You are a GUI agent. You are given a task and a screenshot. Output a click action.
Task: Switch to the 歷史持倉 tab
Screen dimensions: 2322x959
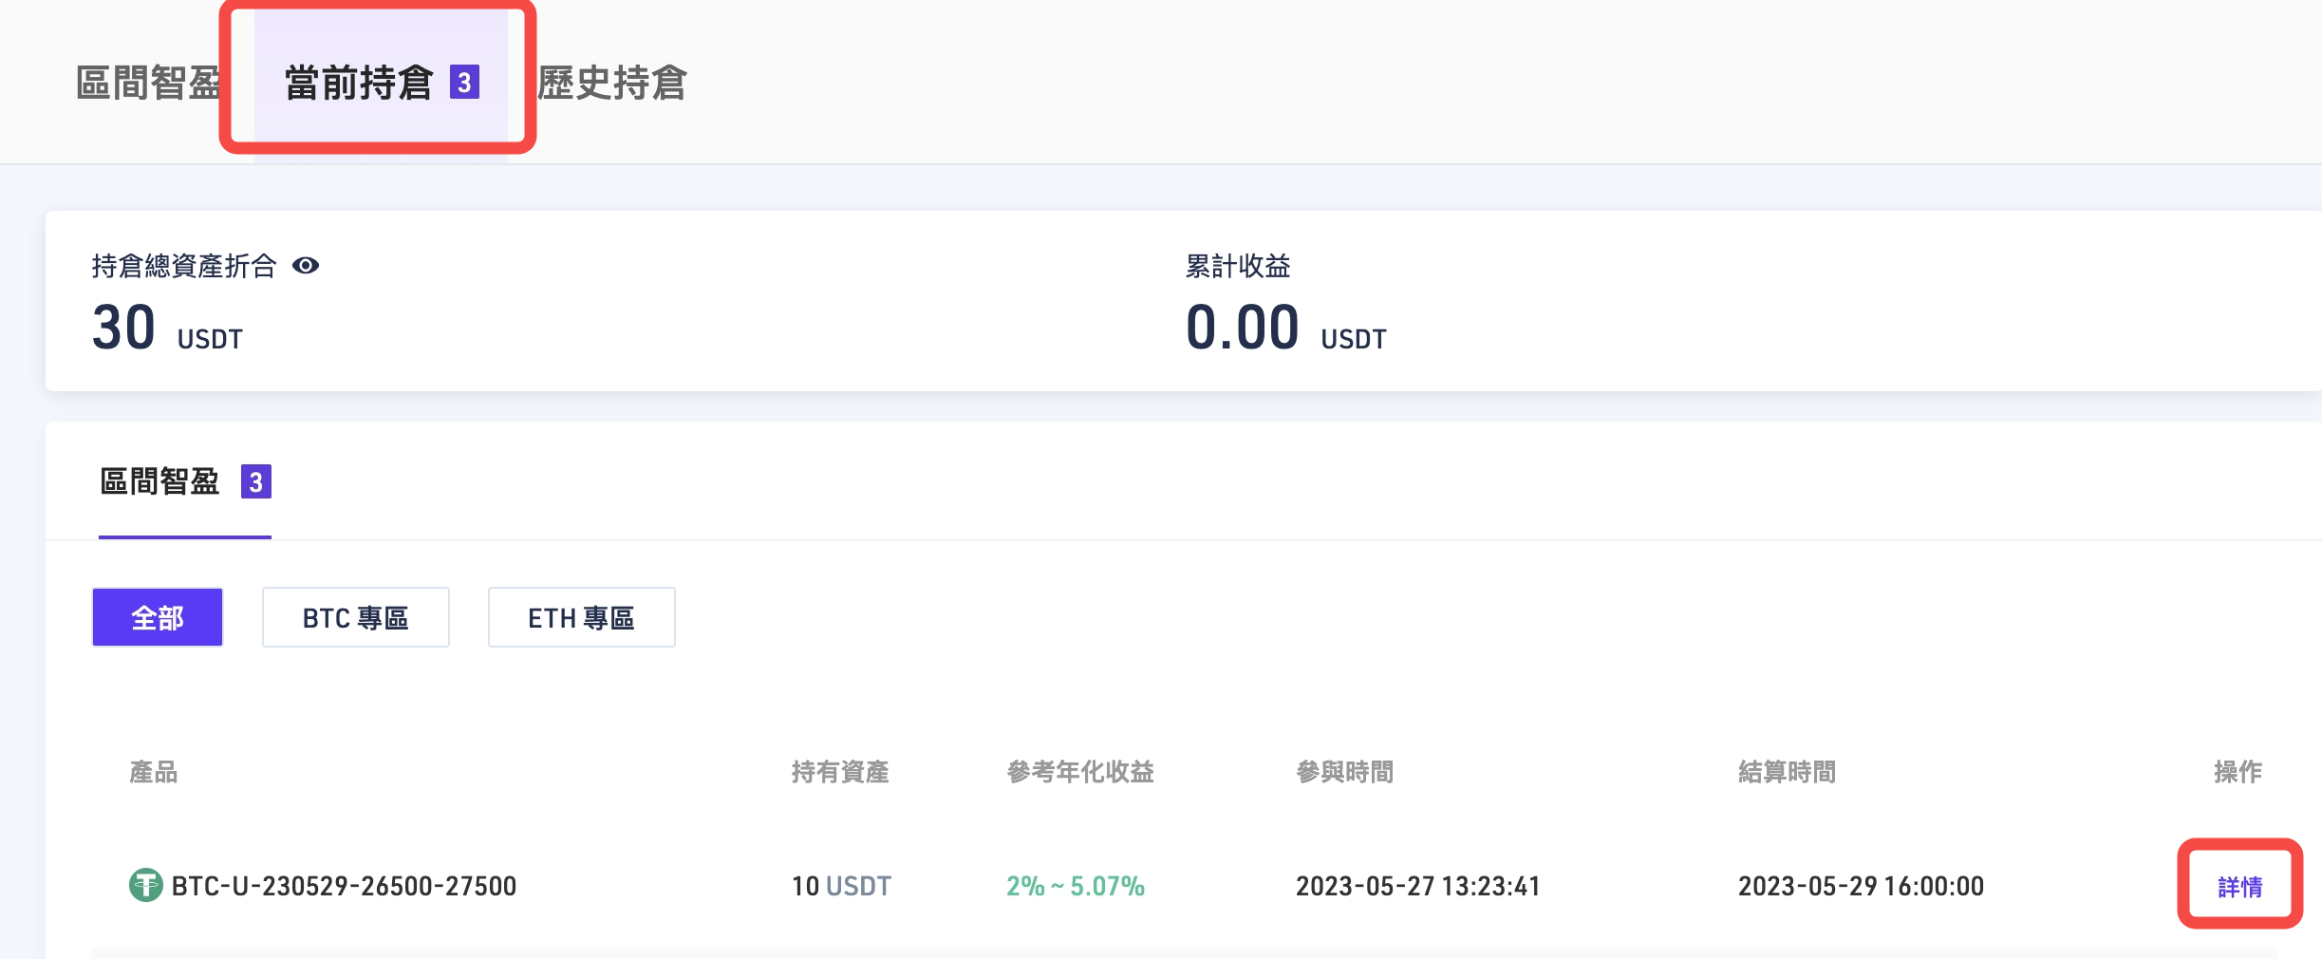(x=612, y=83)
